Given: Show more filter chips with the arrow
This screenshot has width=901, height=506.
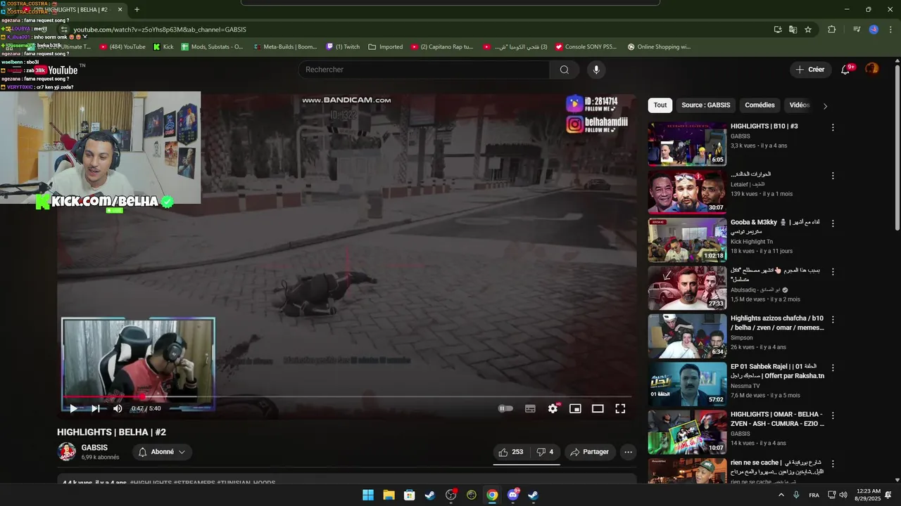Looking at the screenshot, I should 825,106.
